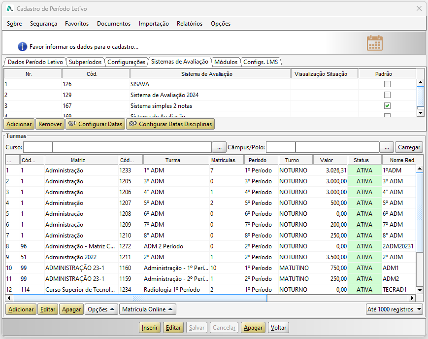The image size is (428, 339).
Task: Open the Sobre menu
Action: tap(14, 24)
